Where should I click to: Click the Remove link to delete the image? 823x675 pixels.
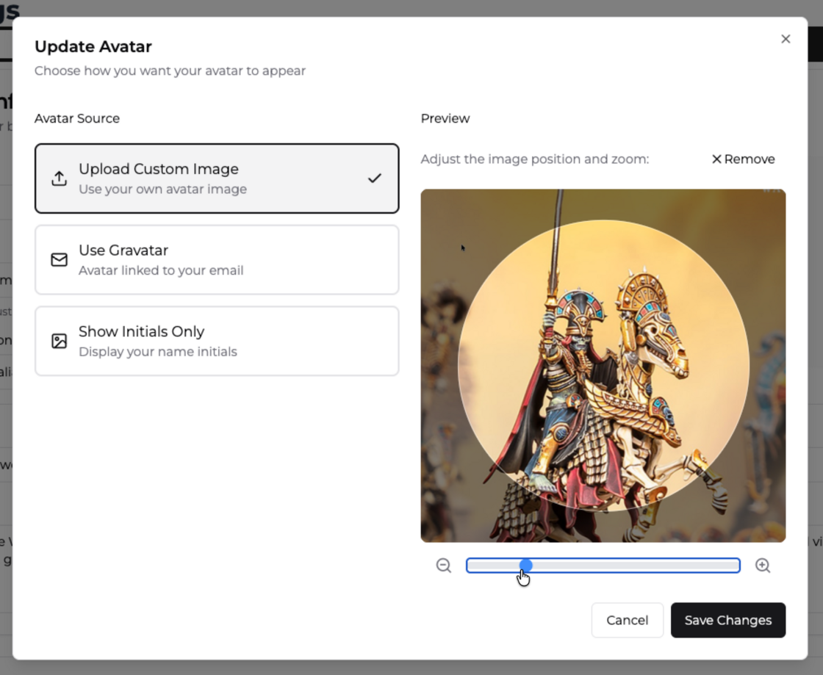[x=743, y=159]
